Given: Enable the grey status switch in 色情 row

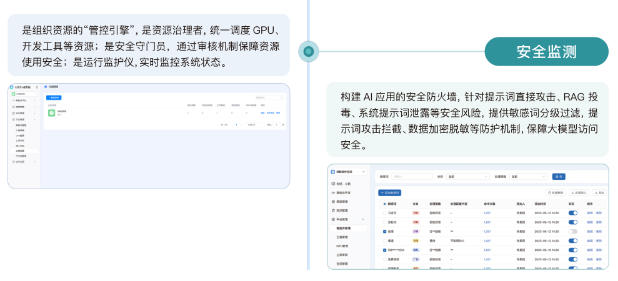Looking at the screenshot, I should (572, 232).
